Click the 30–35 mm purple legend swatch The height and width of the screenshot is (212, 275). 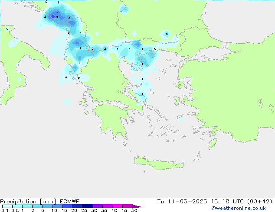click(x=98, y=206)
